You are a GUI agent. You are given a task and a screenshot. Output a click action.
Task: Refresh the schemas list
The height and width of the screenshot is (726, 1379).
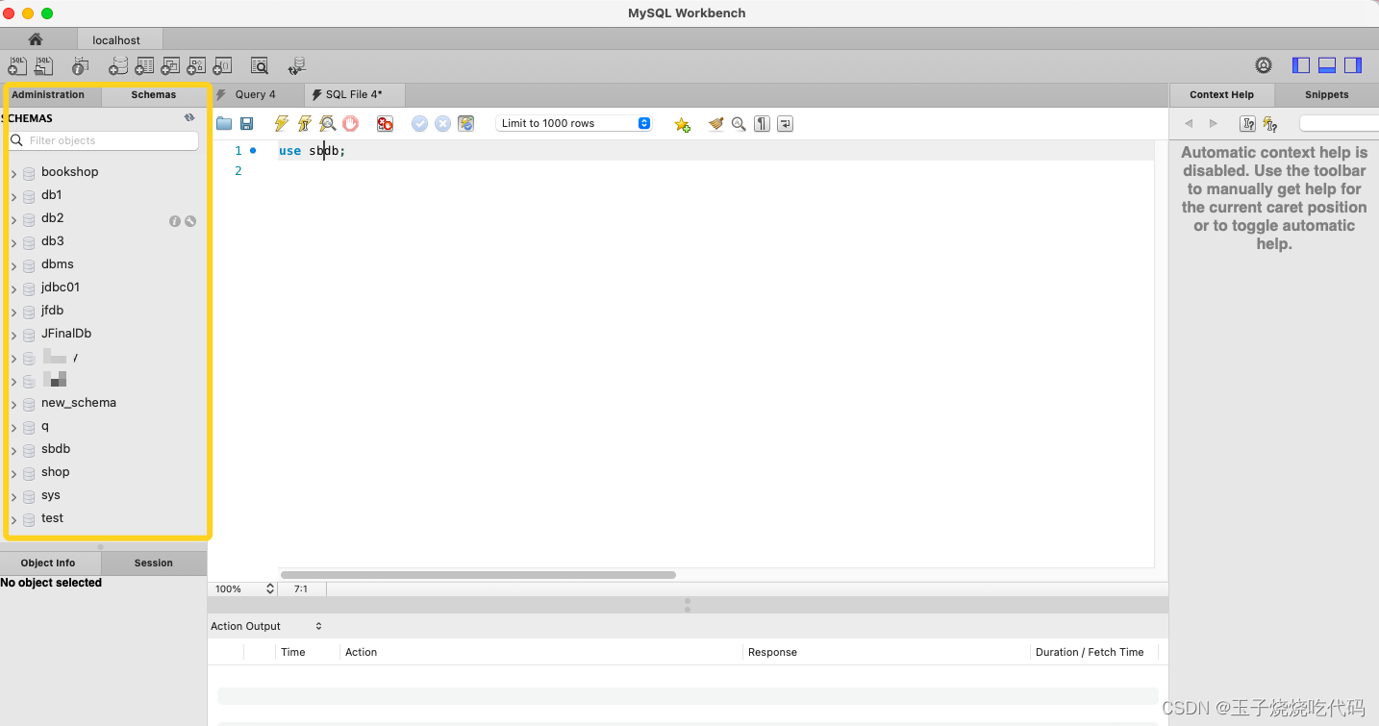click(x=189, y=117)
